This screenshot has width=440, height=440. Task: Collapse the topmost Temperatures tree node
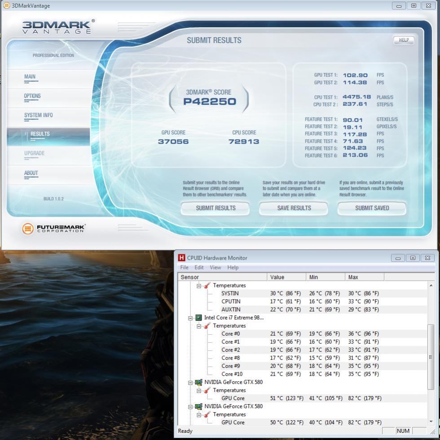tap(199, 286)
